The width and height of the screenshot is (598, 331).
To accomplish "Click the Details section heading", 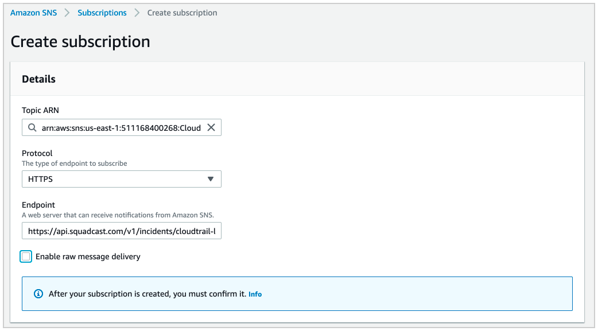I will pyautogui.click(x=38, y=79).
